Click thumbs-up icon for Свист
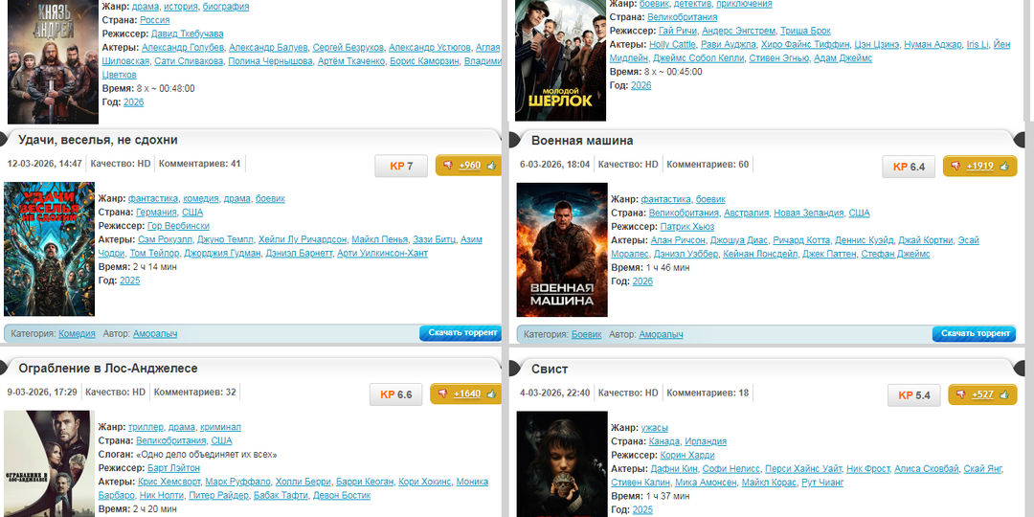 click(1004, 394)
